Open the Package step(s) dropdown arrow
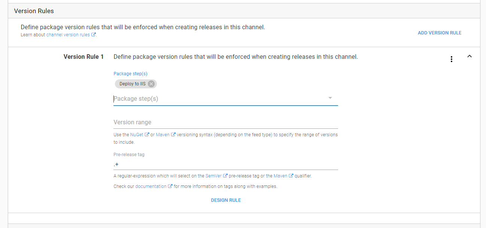Screen dimensions: 486x228 (330, 98)
